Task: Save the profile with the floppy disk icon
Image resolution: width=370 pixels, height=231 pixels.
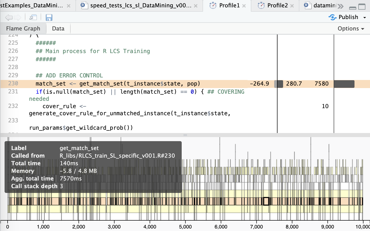Action: [49, 18]
